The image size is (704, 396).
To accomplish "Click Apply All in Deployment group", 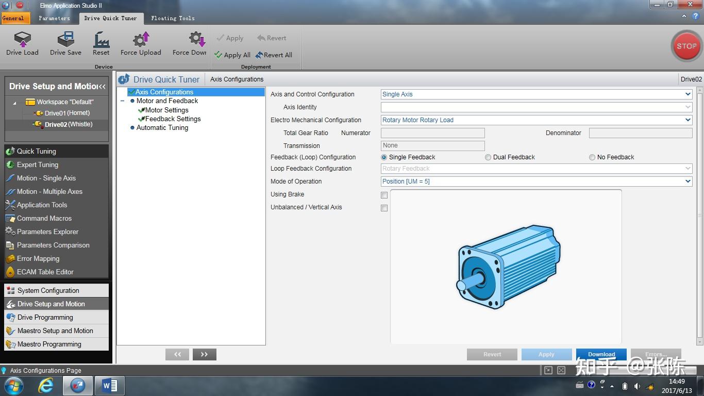I will [x=232, y=55].
